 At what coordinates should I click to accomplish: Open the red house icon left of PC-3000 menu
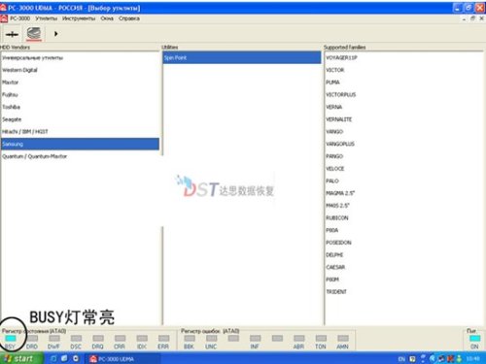click(x=4, y=18)
